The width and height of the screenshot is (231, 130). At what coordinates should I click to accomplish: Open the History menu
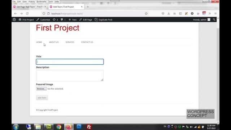(x=32, y=1)
